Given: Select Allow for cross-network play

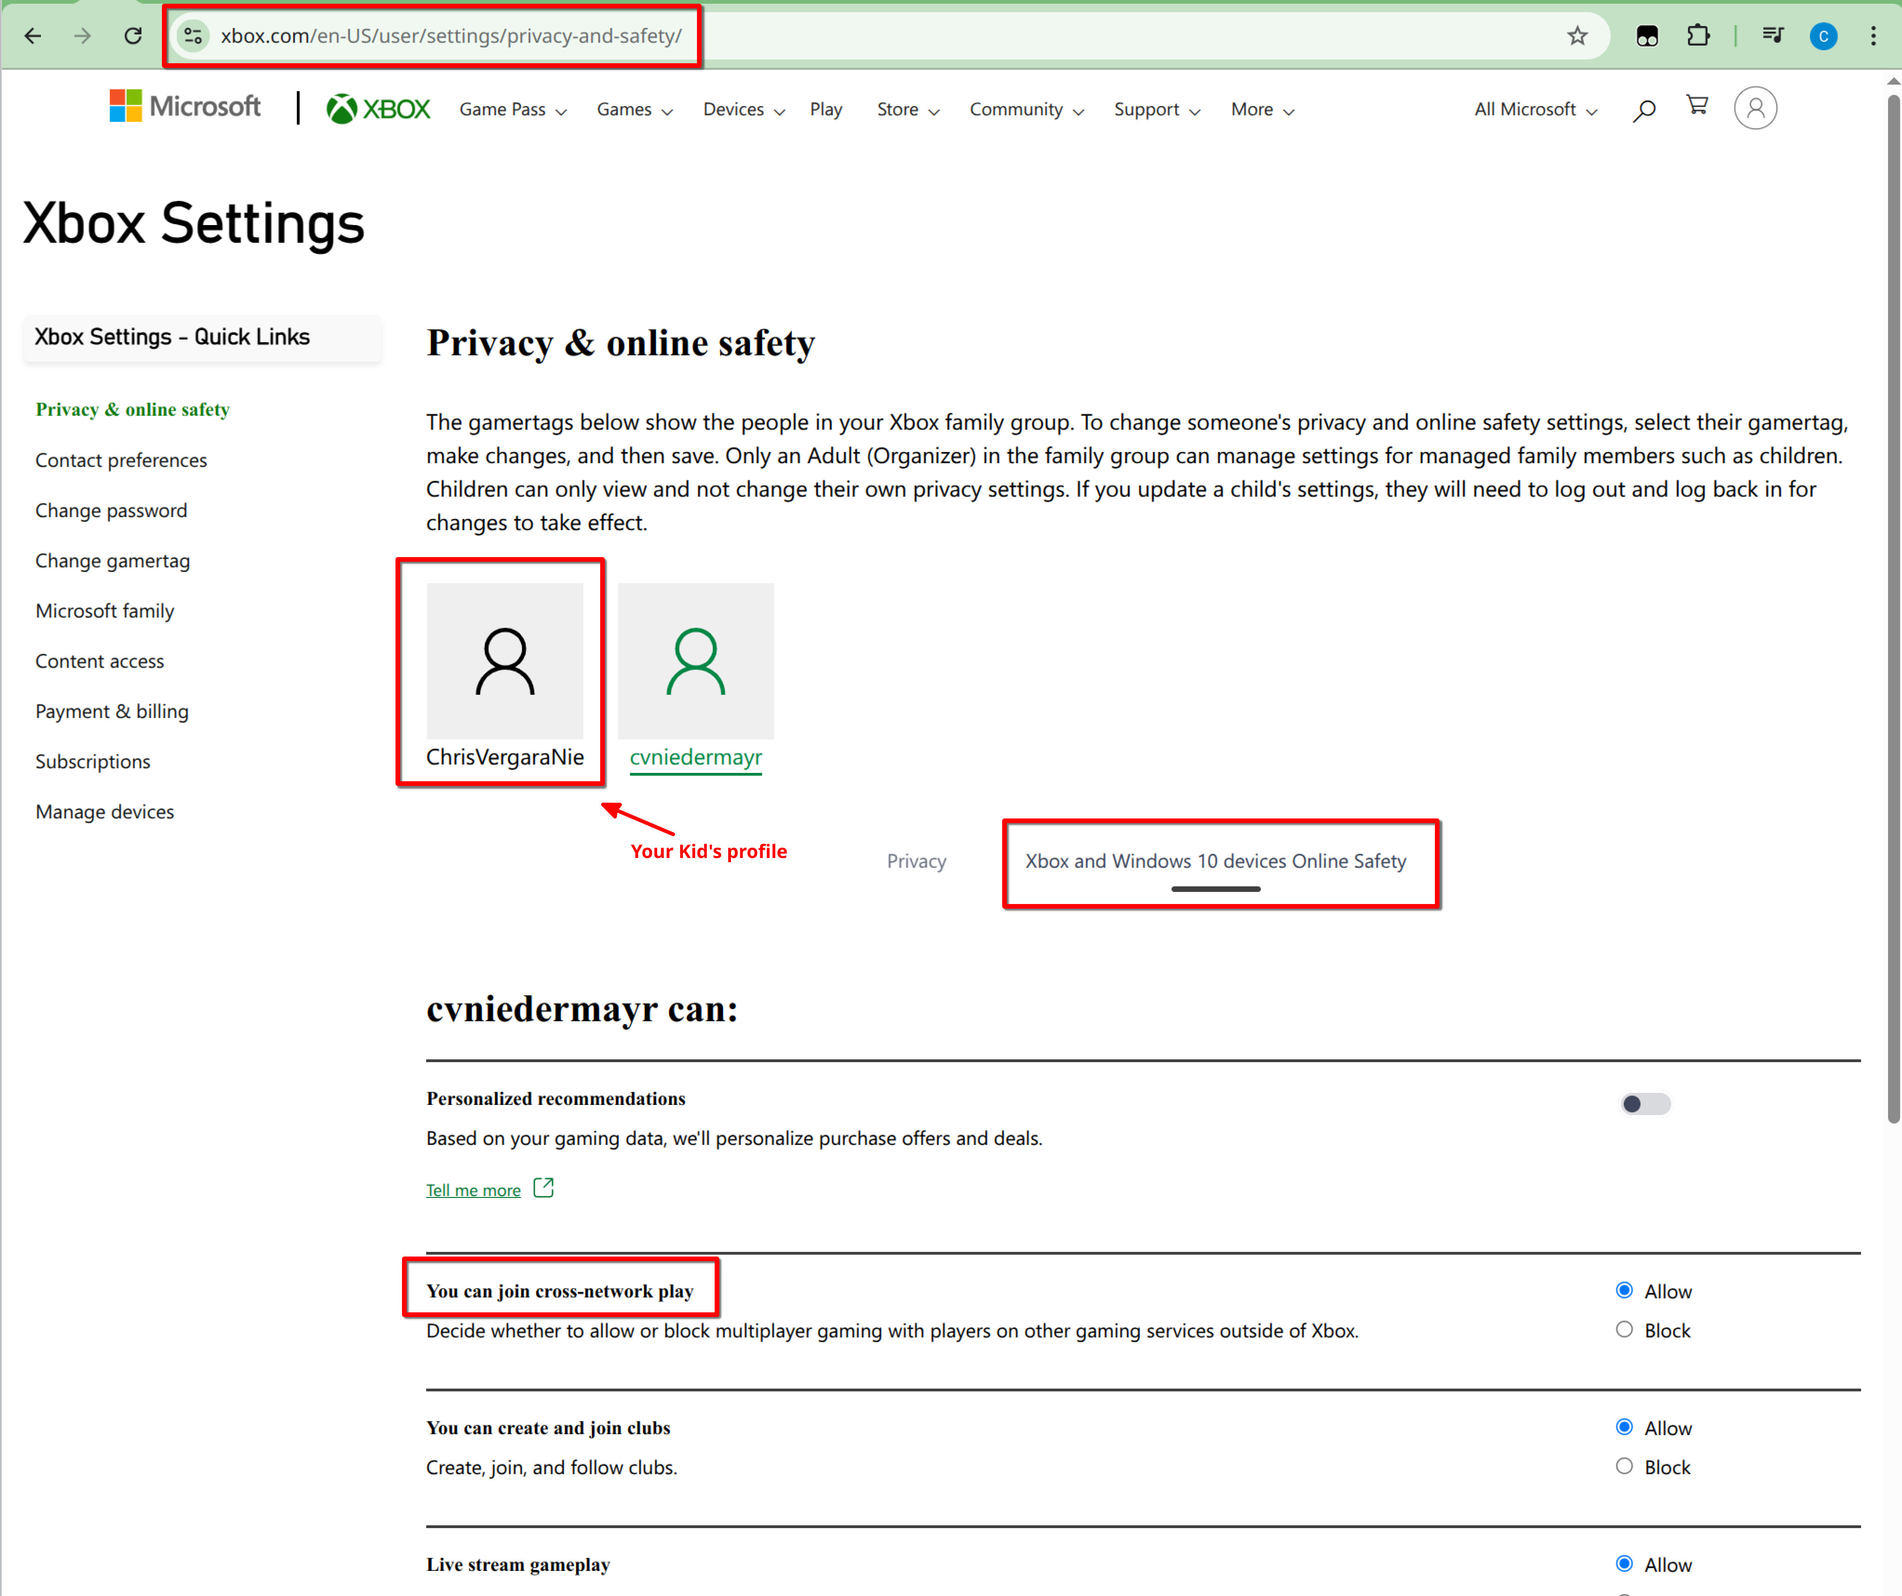Looking at the screenshot, I should pos(1625,1290).
